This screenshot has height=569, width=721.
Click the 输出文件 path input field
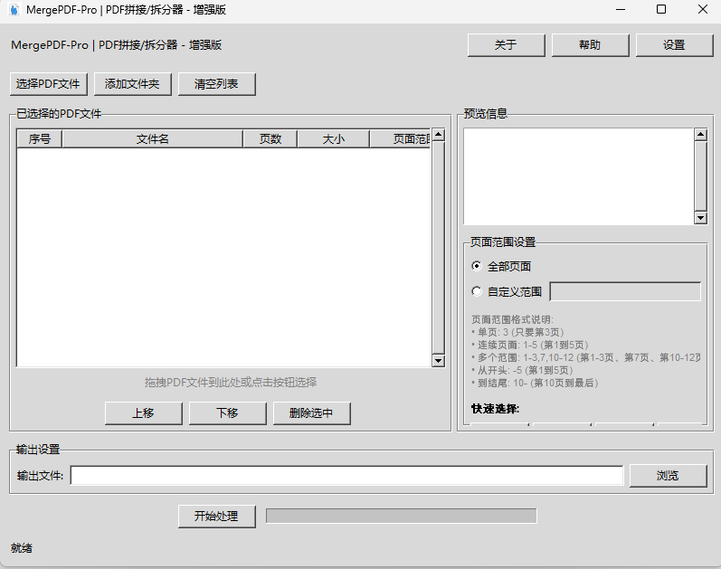pyautogui.click(x=346, y=475)
